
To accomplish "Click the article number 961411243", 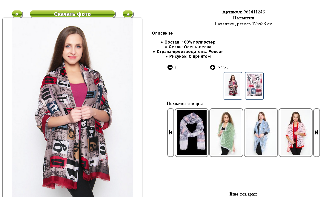I will (x=254, y=12).
